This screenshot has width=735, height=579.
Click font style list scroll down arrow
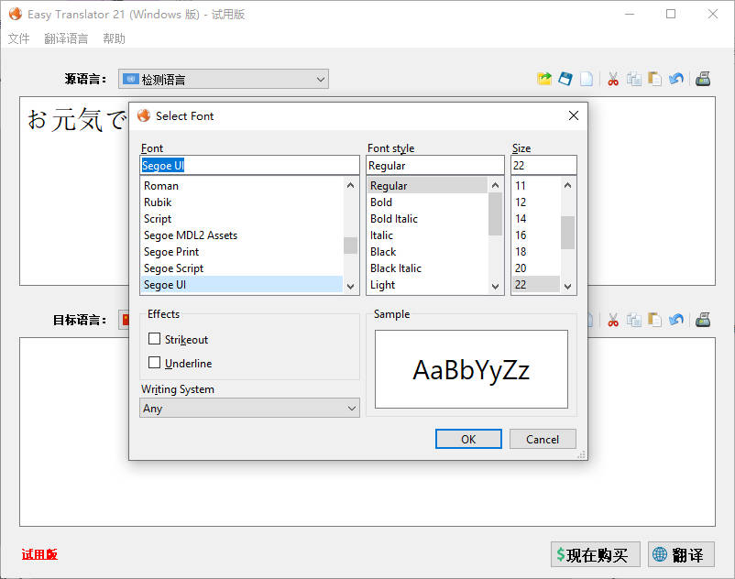pyautogui.click(x=495, y=286)
